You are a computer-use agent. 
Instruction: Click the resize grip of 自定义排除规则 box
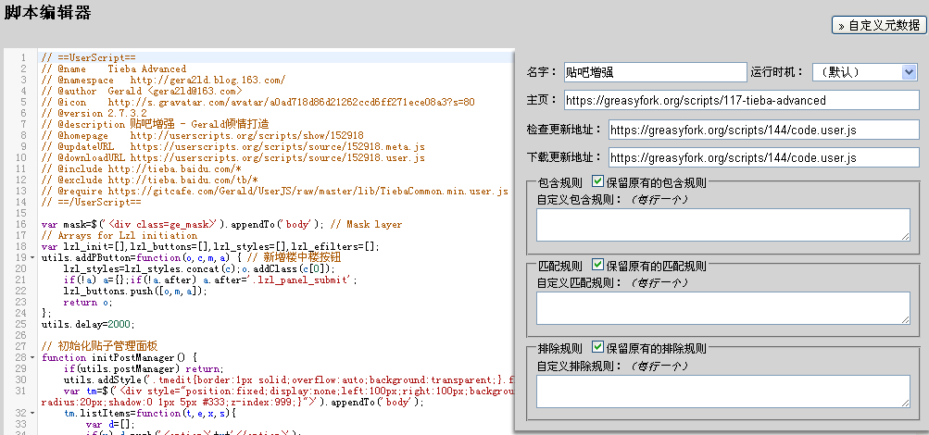(905, 404)
